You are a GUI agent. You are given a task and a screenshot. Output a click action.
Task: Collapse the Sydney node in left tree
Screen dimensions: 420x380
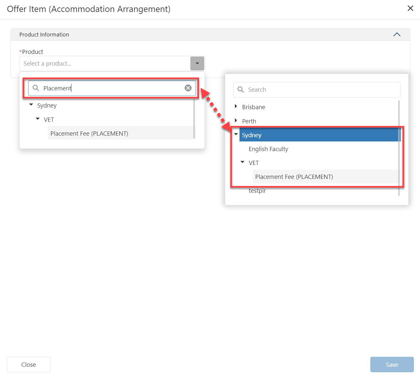[x=31, y=105]
